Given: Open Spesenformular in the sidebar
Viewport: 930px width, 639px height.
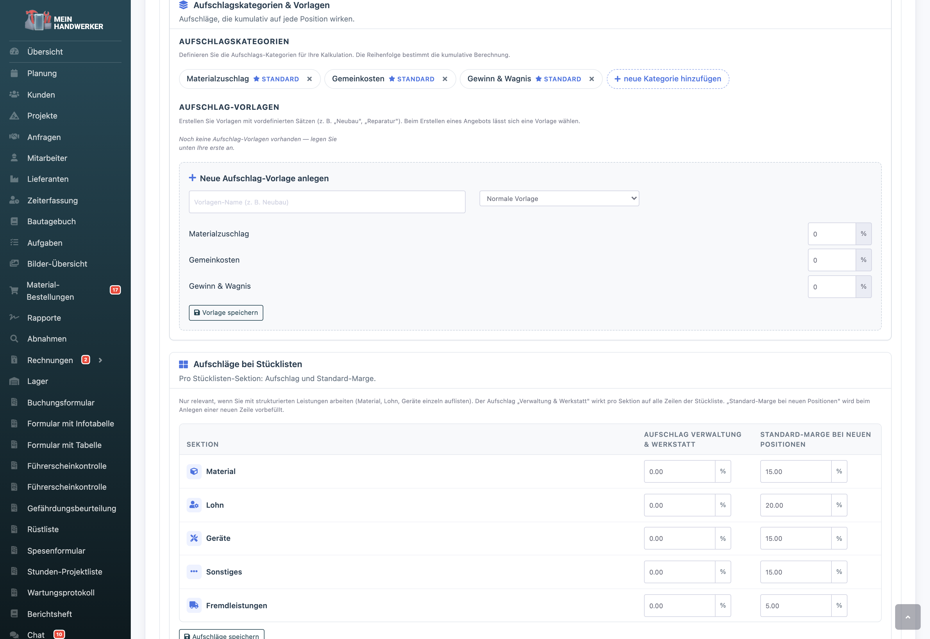Looking at the screenshot, I should click(x=56, y=551).
